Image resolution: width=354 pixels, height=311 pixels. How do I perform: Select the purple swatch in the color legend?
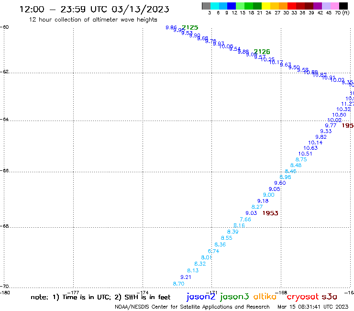(318, 6)
